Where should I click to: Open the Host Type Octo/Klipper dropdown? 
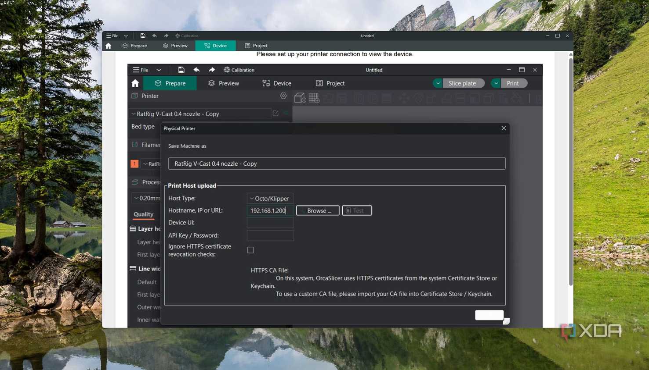[270, 198]
